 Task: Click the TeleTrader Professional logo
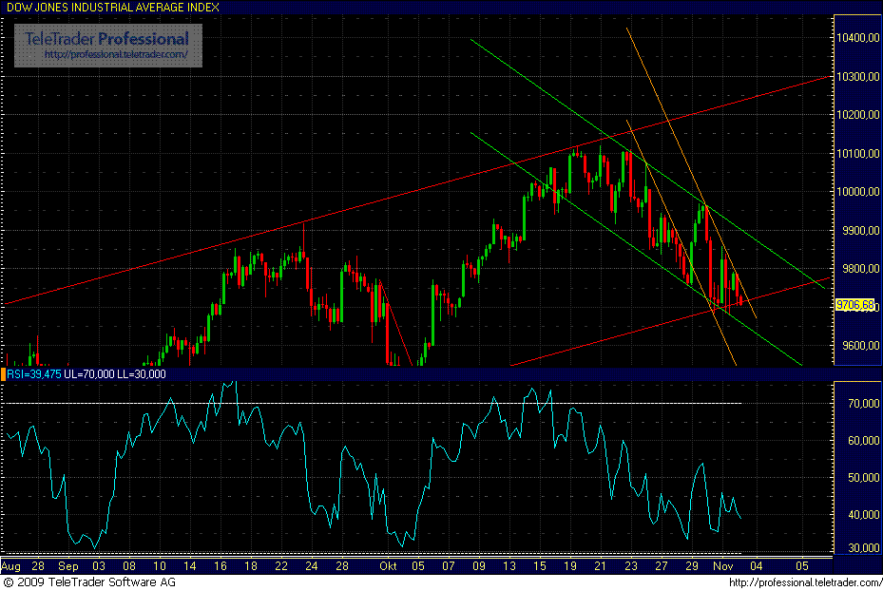pyautogui.click(x=103, y=40)
